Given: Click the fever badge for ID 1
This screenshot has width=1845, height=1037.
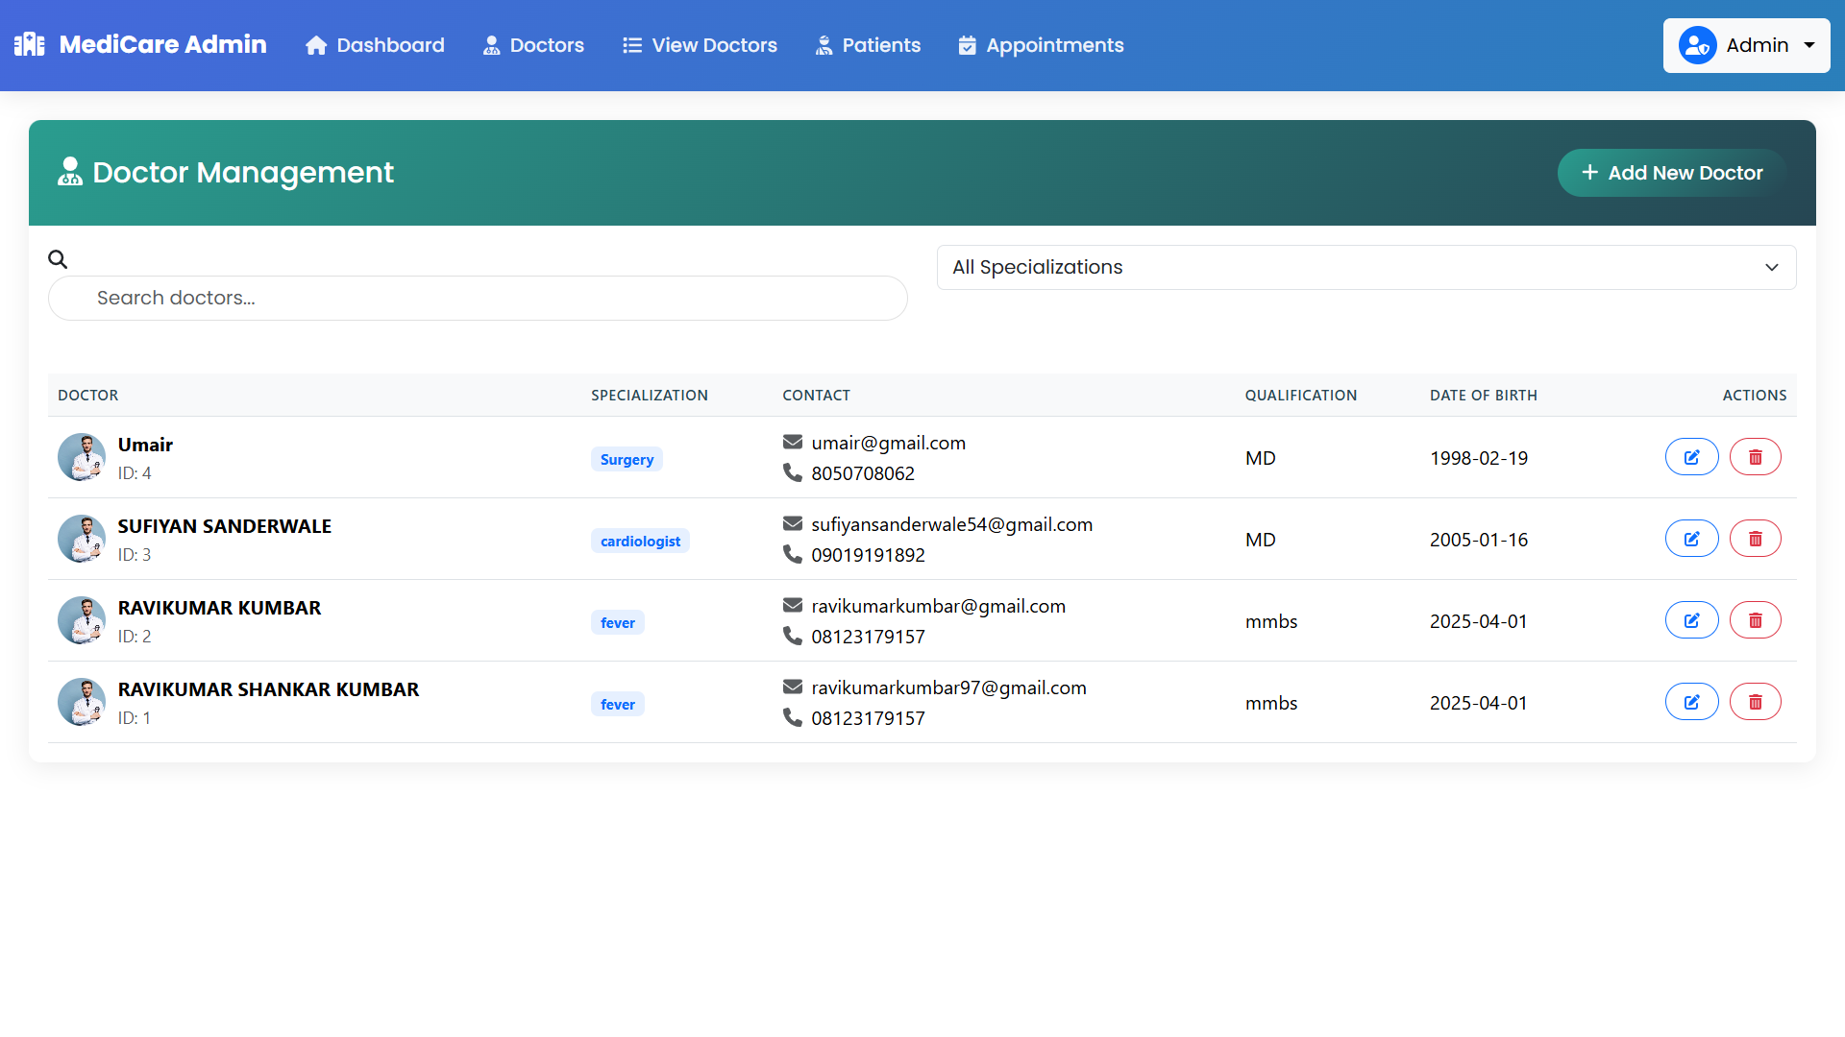Looking at the screenshot, I should (618, 704).
